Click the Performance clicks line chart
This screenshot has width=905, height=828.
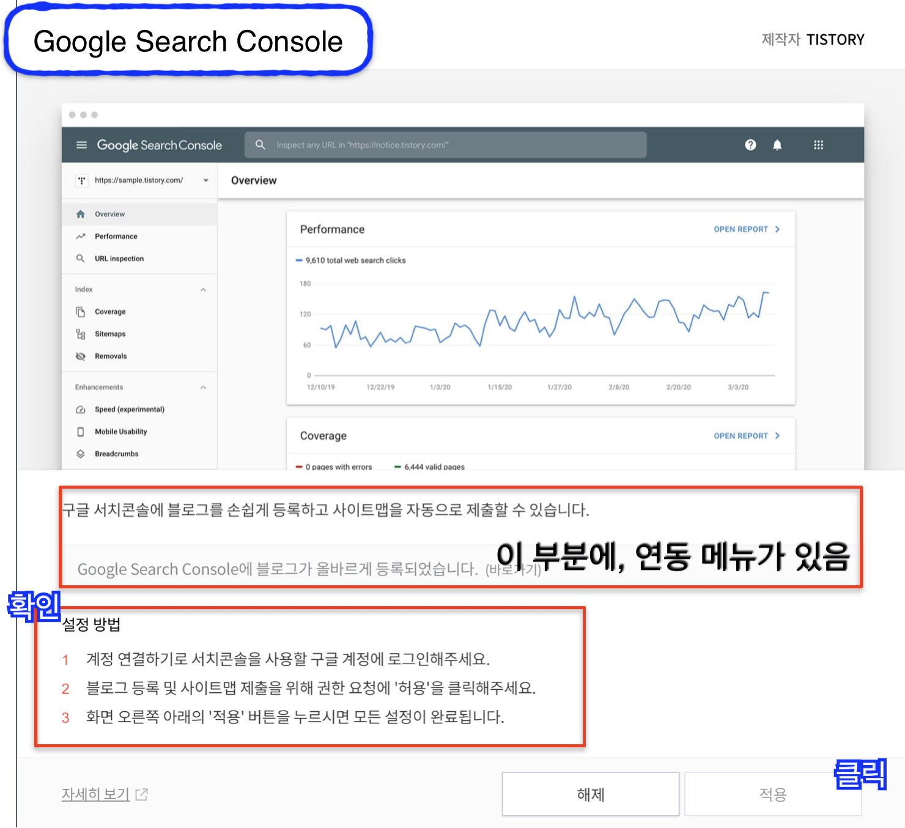(544, 320)
